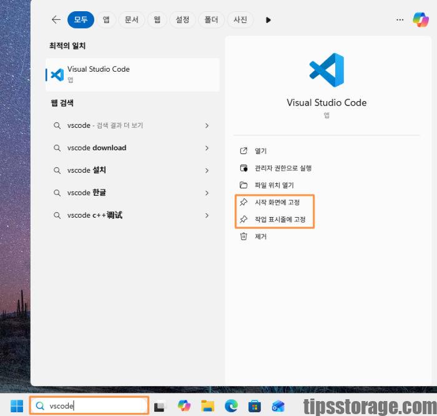Click the large Visual Studio Code logo
The width and height of the screenshot is (437, 416).
(327, 70)
